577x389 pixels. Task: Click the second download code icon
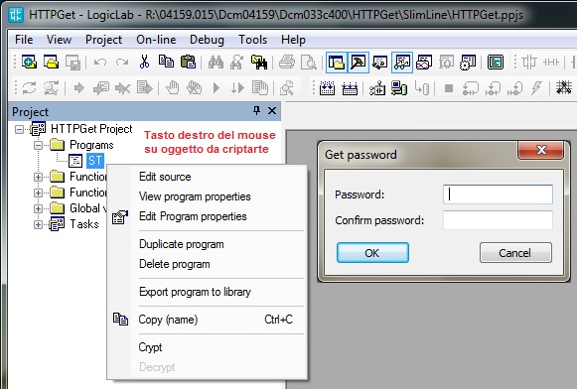click(350, 88)
